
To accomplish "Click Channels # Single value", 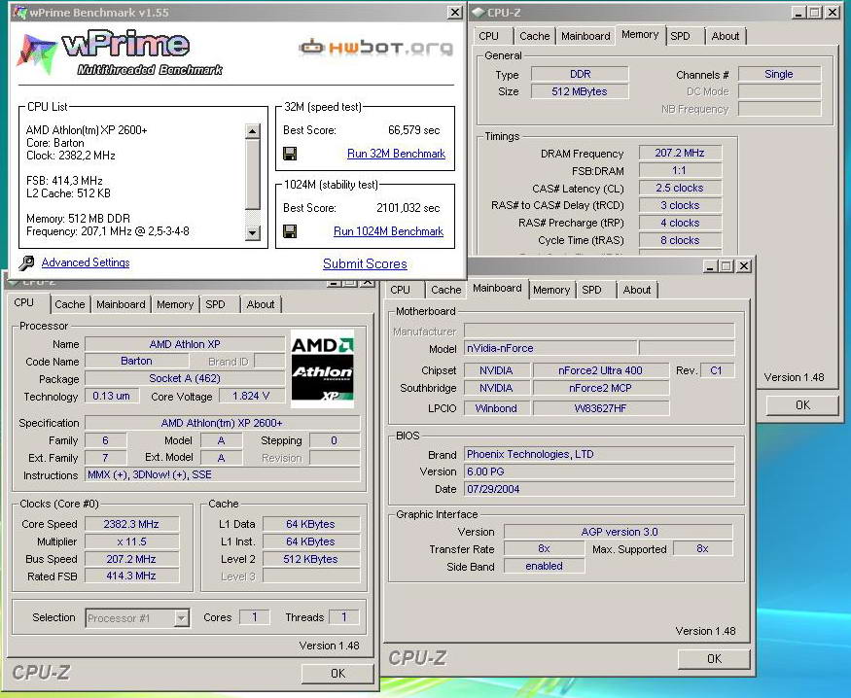I will (779, 74).
